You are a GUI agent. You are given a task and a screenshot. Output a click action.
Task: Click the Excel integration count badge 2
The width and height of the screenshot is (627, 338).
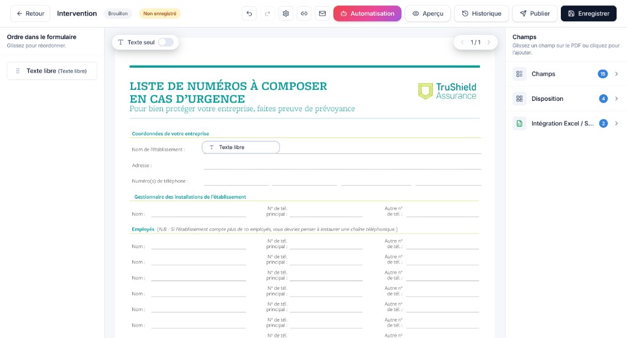point(603,123)
